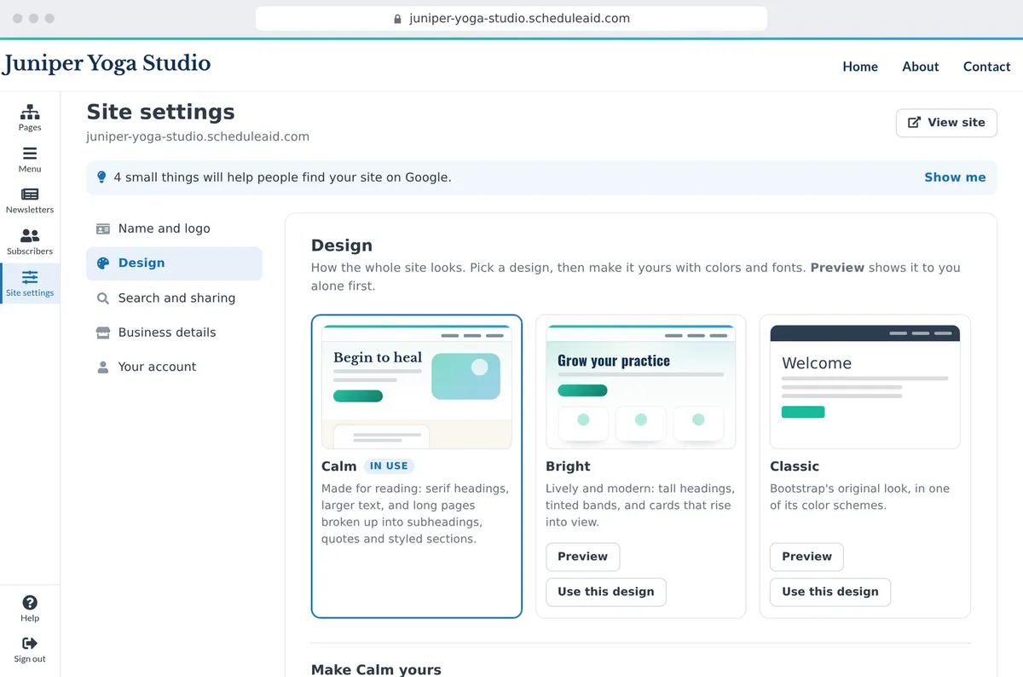The height and width of the screenshot is (677, 1023).
Task: Click the Search and sharing magnifier icon
Action: point(103,298)
